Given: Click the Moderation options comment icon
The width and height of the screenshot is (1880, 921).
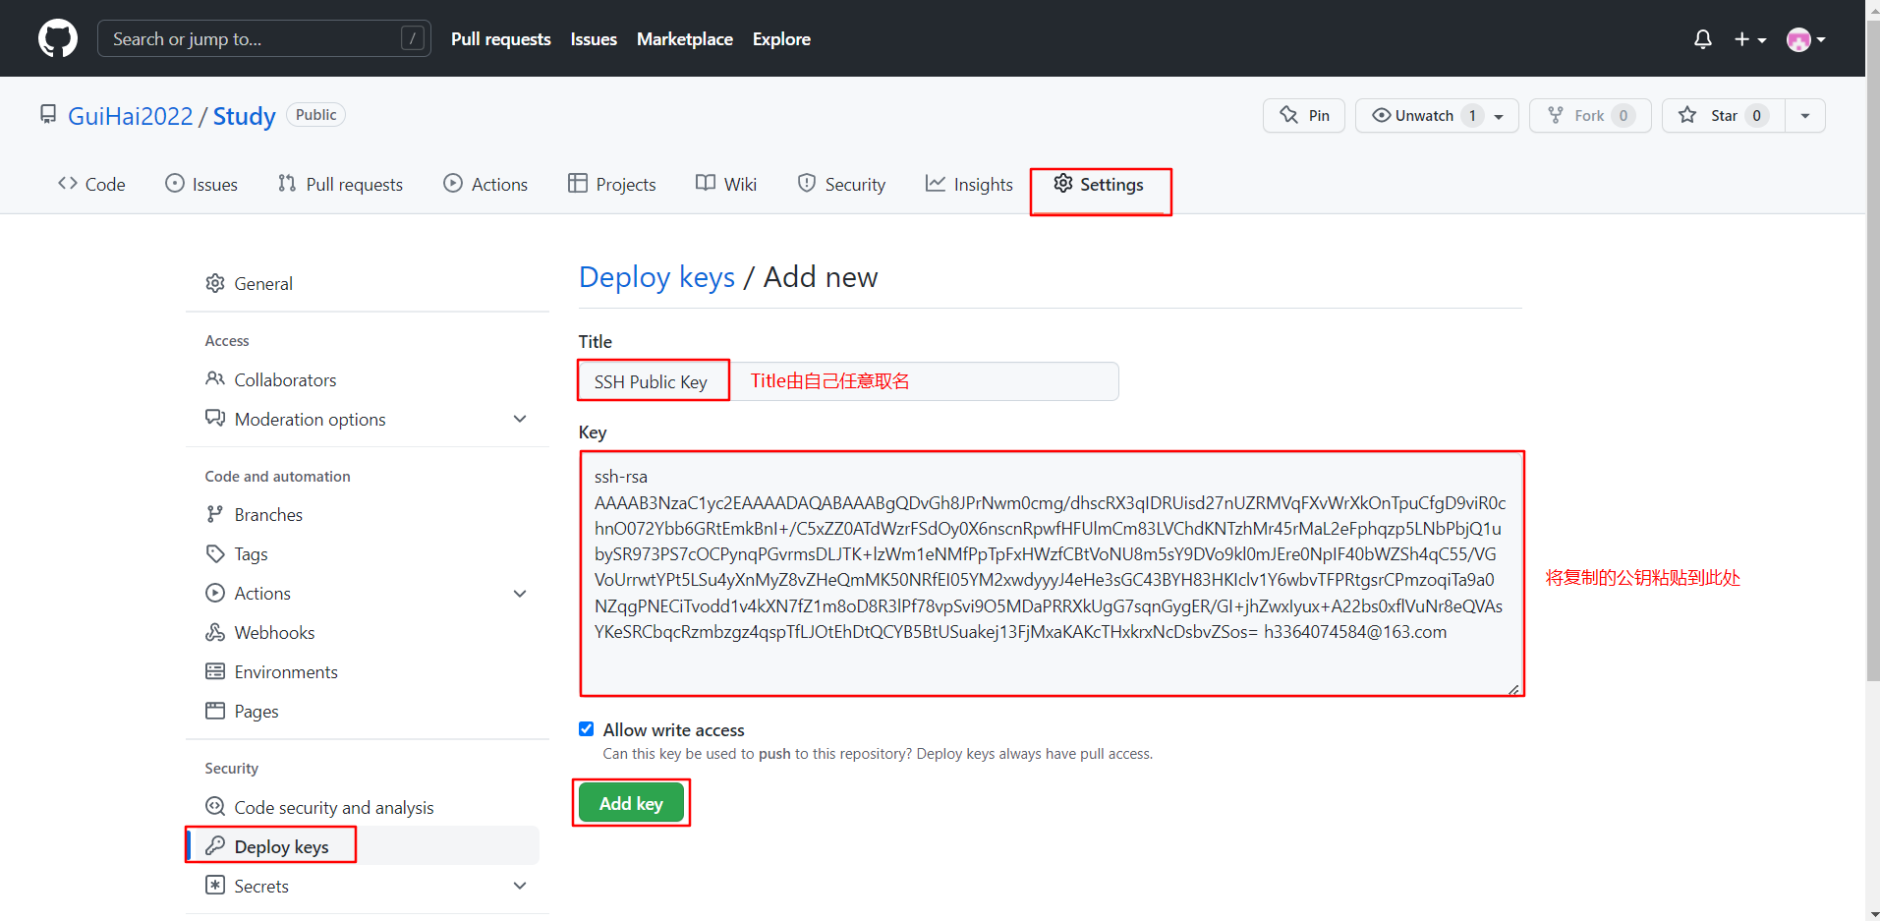Looking at the screenshot, I should [x=215, y=418].
